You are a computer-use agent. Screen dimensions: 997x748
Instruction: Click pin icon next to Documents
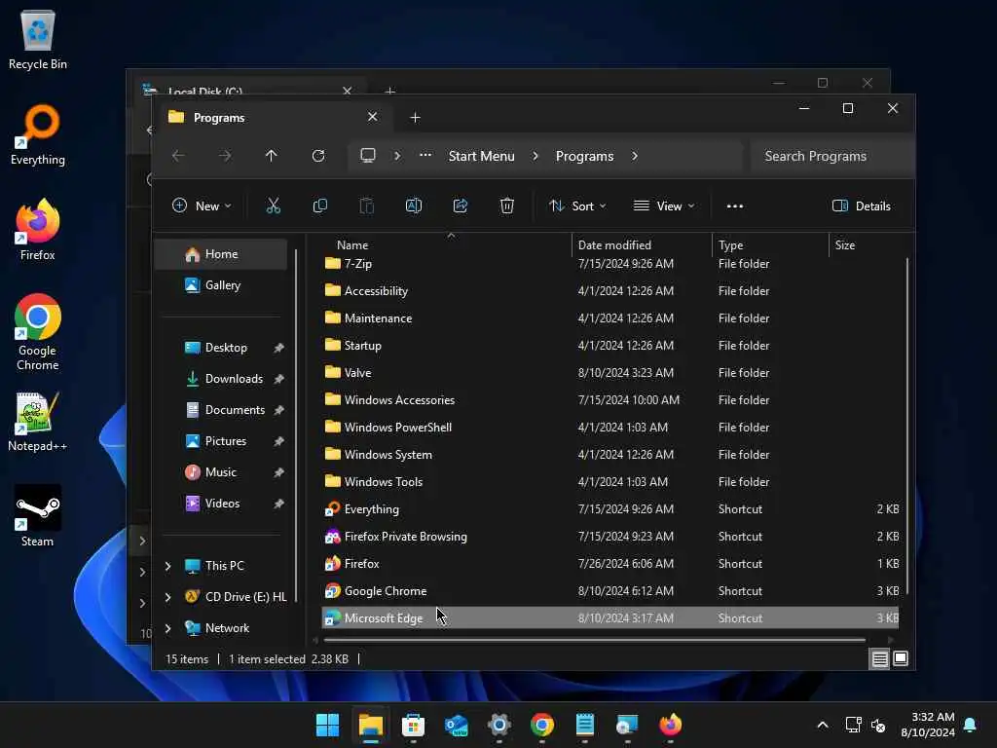279,410
